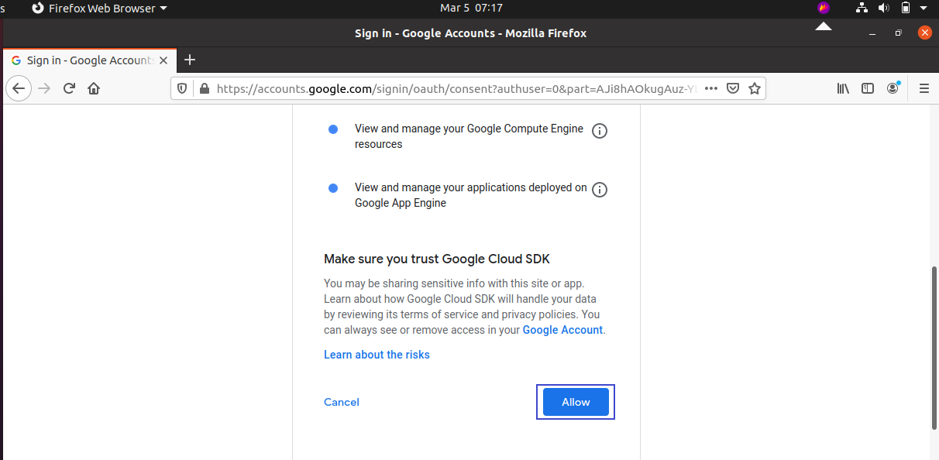
Task: Show info for App Engine permission
Action: pyautogui.click(x=600, y=190)
